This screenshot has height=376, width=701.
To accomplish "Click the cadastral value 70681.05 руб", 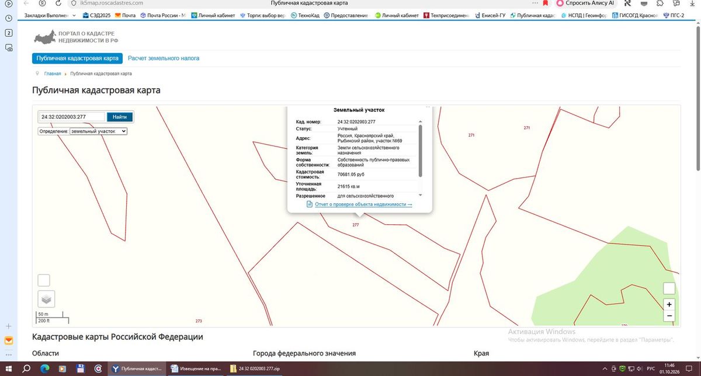I will pos(351,174).
